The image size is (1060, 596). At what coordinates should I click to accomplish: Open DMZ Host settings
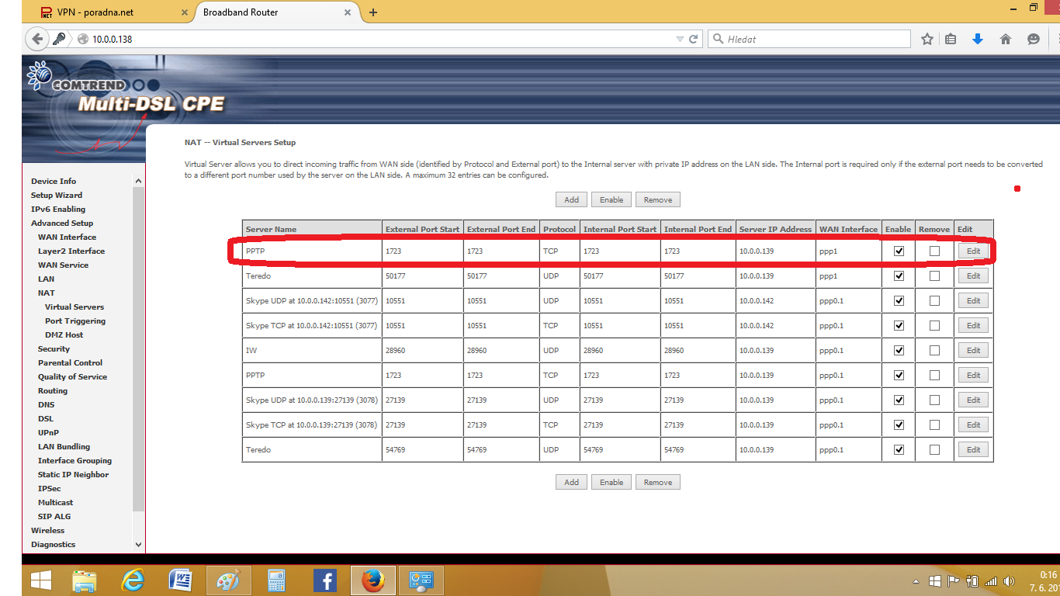[64, 335]
